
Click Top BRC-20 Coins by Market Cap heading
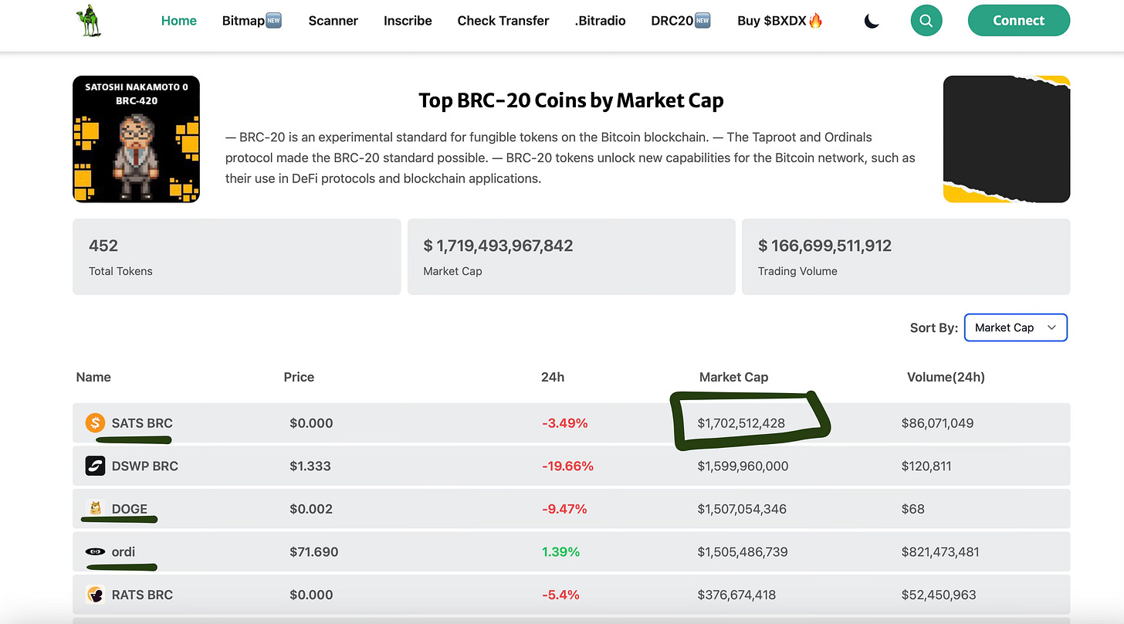[571, 100]
